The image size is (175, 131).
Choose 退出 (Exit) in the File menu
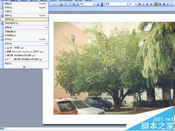click(24, 64)
